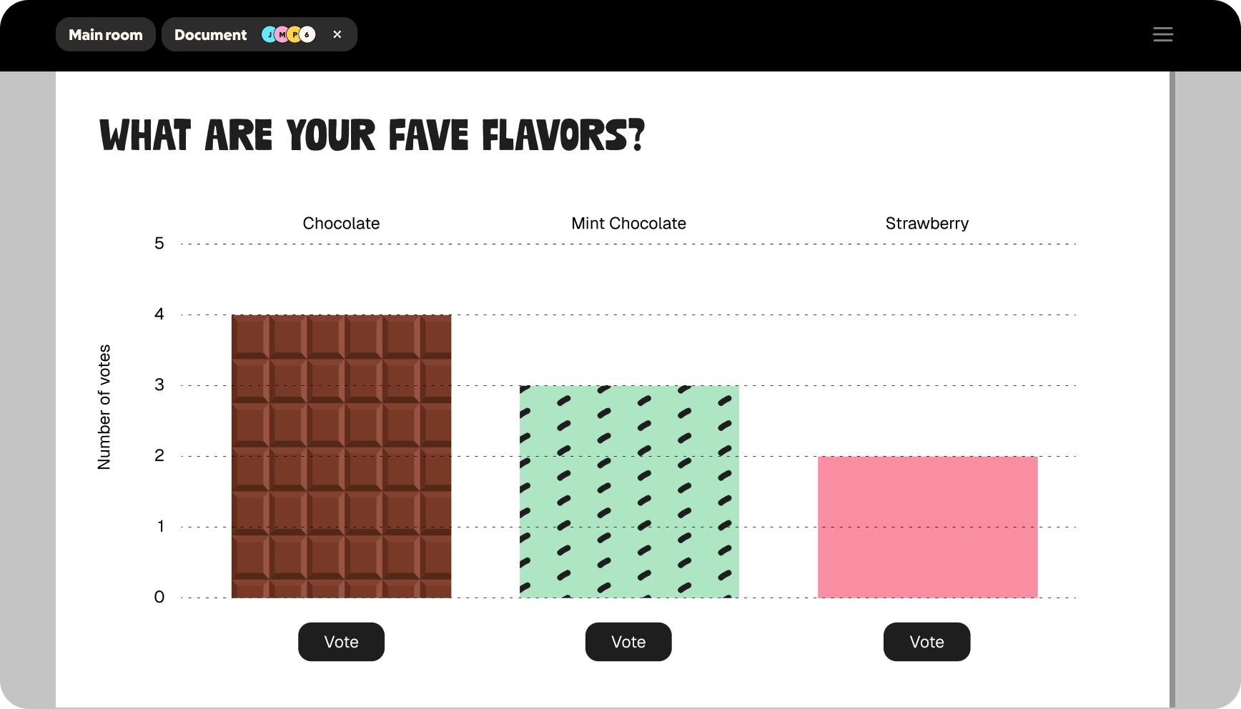Image resolution: width=1241 pixels, height=709 pixels.
Task: Switch to the Main room tab
Action: (x=106, y=34)
